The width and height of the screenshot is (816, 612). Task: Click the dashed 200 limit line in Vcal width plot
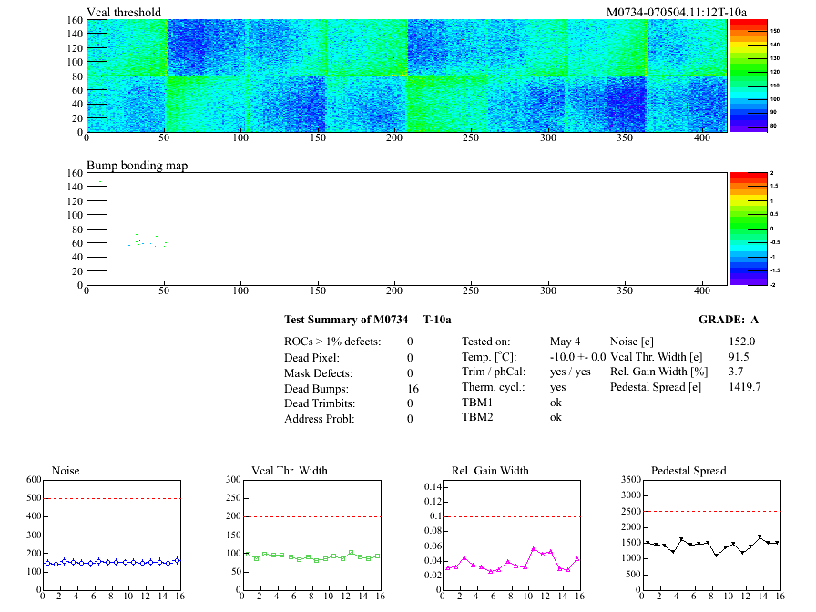(x=311, y=516)
